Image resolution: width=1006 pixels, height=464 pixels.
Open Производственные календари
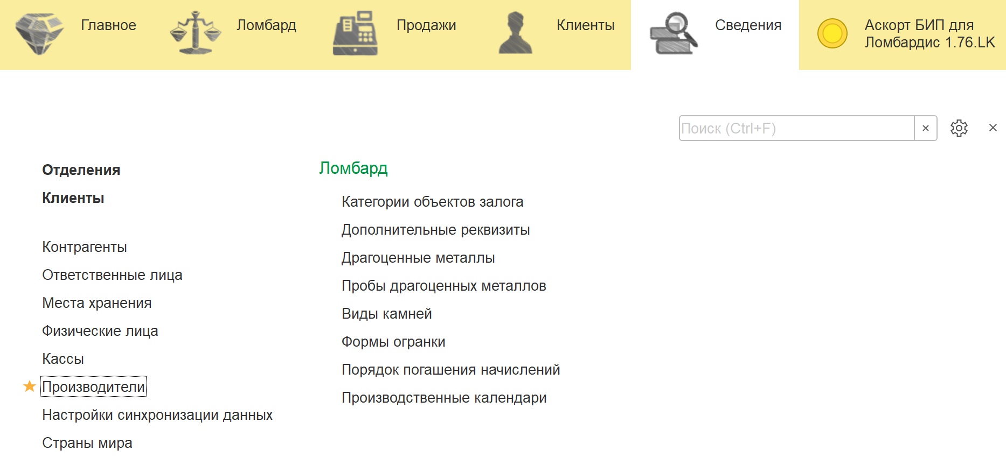click(x=444, y=398)
